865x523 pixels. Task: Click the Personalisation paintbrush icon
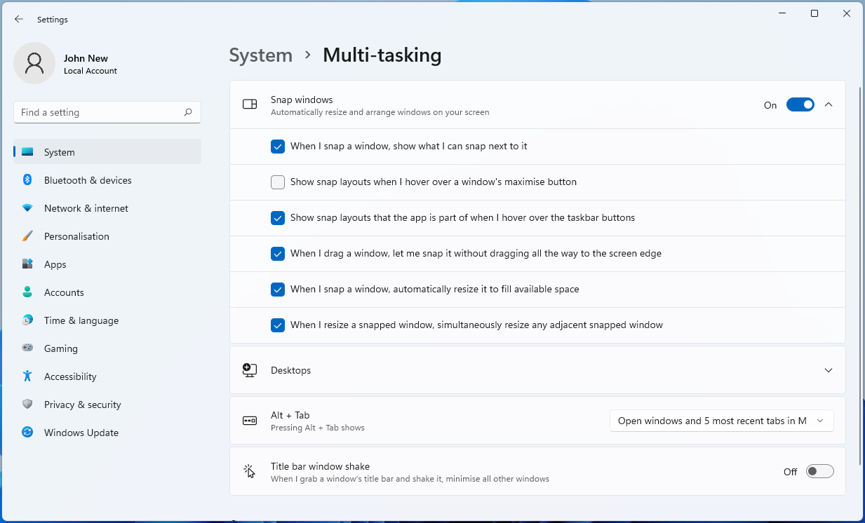27,236
